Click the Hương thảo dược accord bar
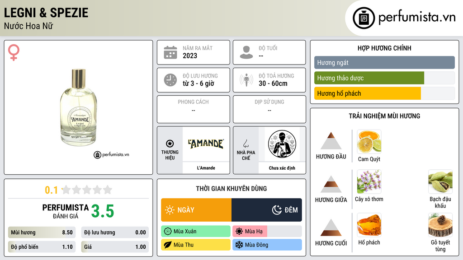 coord(384,78)
